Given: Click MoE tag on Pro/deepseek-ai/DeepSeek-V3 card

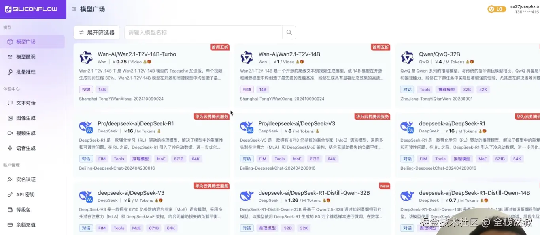Looking at the screenshot, I should tap(297, 159).
